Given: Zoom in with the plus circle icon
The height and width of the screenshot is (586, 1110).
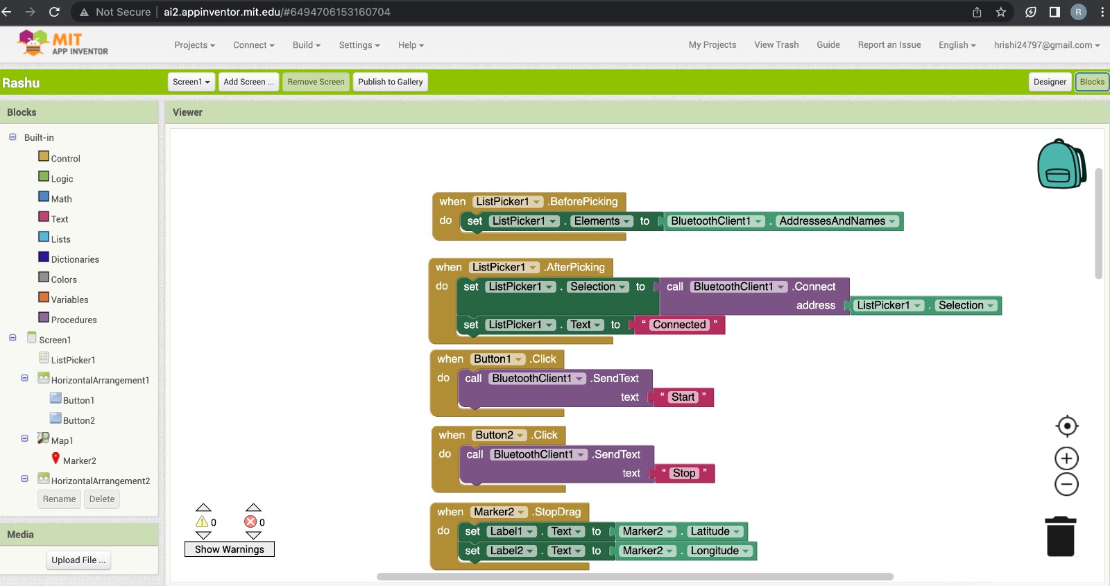Looking at the screenshot, I should pyautogui.click(x=1066, y=458).
